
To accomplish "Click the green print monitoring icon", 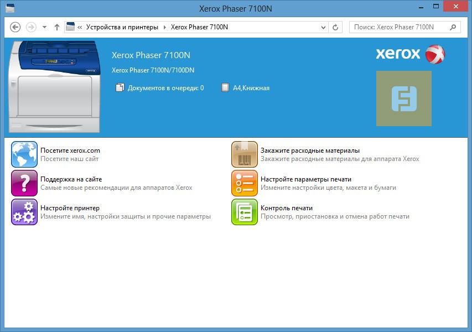I will pyautogui.click(x=244, y=212).
